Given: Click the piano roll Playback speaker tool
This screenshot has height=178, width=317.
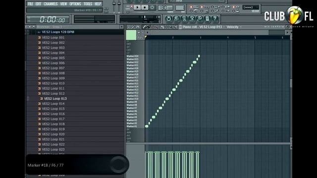Looking at the screenshot, I should (x=175, y=27).
